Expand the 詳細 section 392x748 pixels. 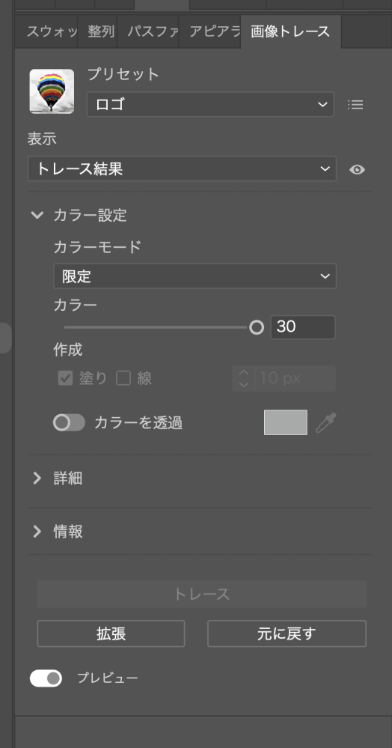click(37, 478)
